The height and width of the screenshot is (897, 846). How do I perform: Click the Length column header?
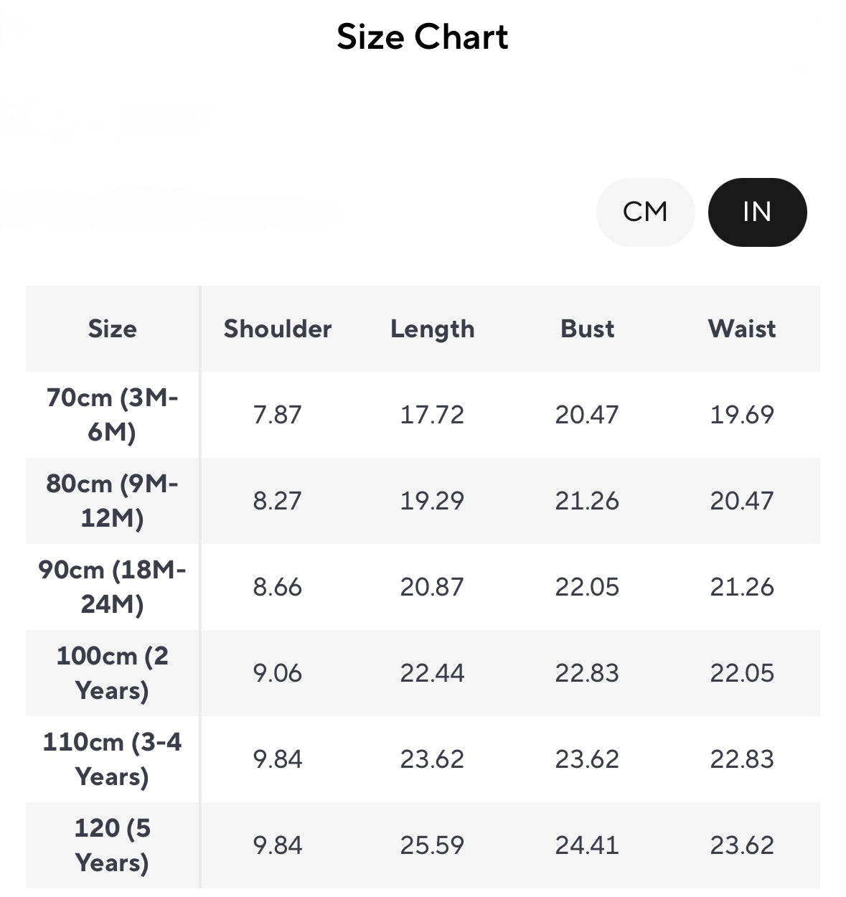click(433, 329)
